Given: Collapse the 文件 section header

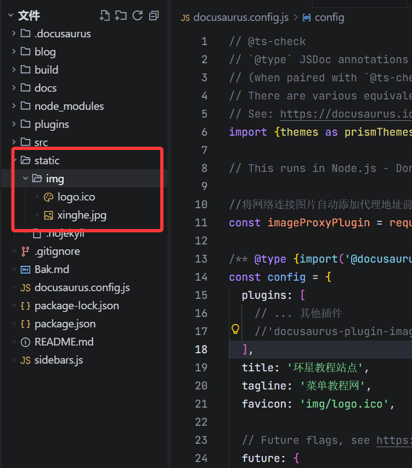Looking at the screenshot, I should pyautogui.click(x=11, y=16).
